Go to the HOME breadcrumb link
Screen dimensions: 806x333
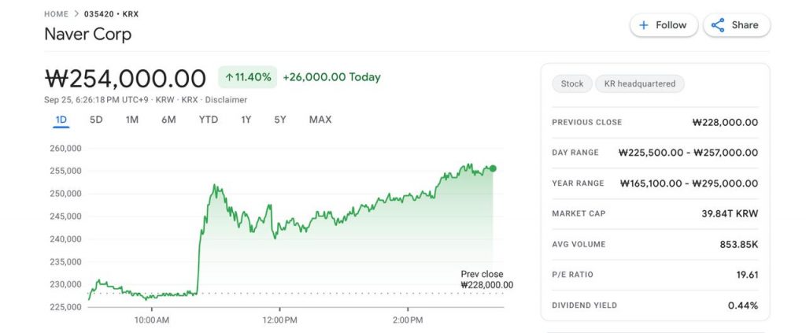[x=57, y=14]
